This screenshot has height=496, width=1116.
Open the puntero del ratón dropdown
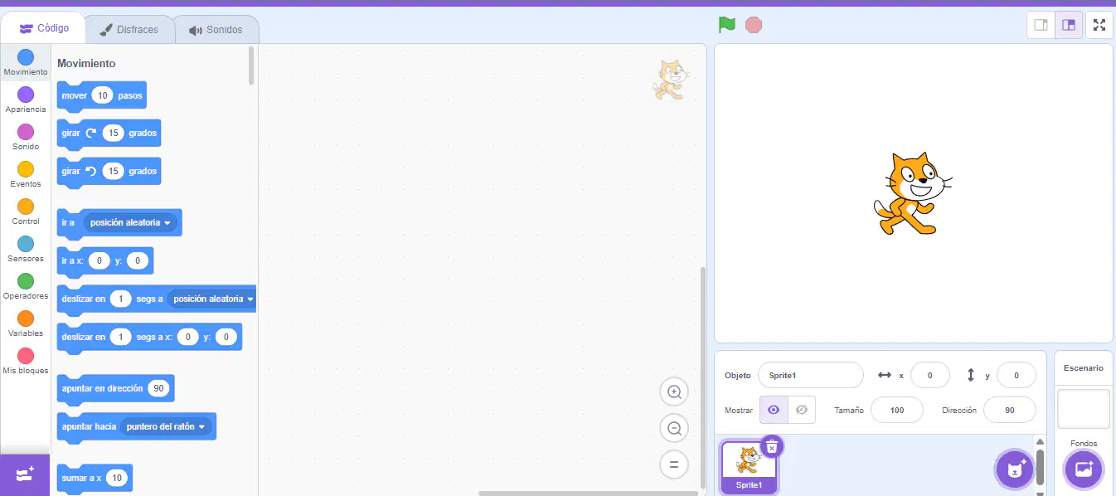click(166, 426)
